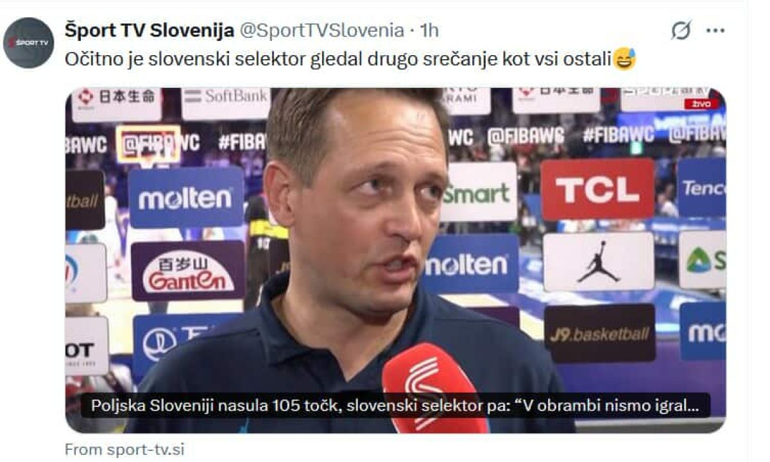Click the Jordan Jumpman logo panel
This screenshot has width=770, height=462.
pos(598,262)
